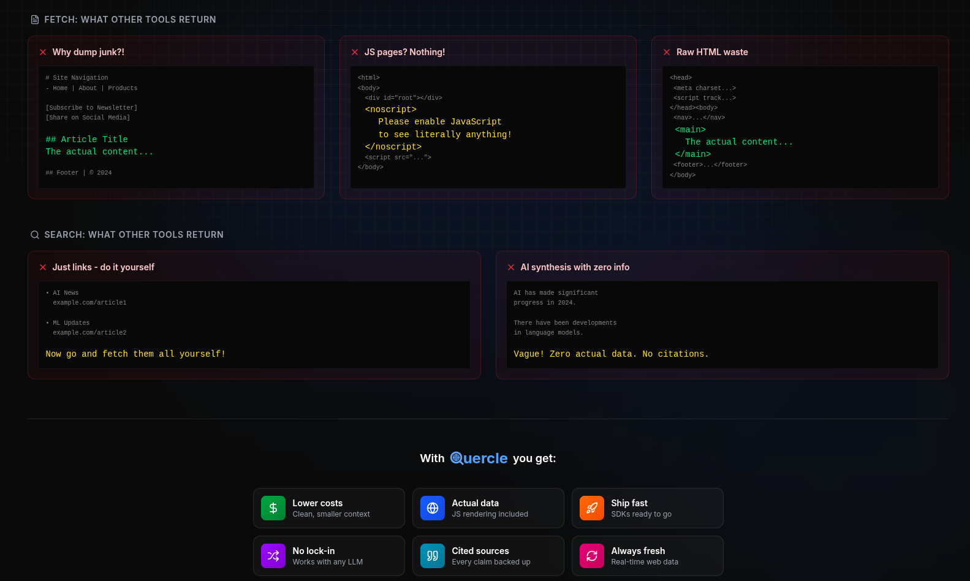The image size is (970, 581).
Task: Click '[Subscribe to Newsletter]' code line
Action: (91, 108)
